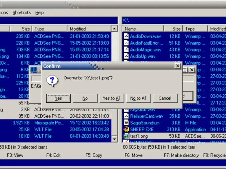
Task: Click the AudioDown.wav file icon
Action: coord(126,36)
